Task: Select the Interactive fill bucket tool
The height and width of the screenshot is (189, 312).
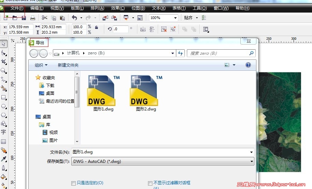Action: point(4,176)
